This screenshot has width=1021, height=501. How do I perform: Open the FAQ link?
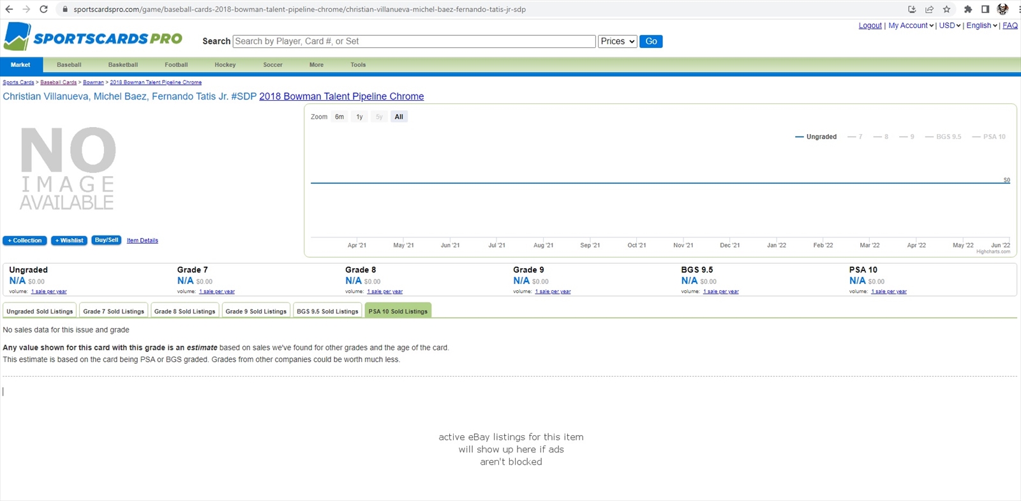click(1010, 26)
